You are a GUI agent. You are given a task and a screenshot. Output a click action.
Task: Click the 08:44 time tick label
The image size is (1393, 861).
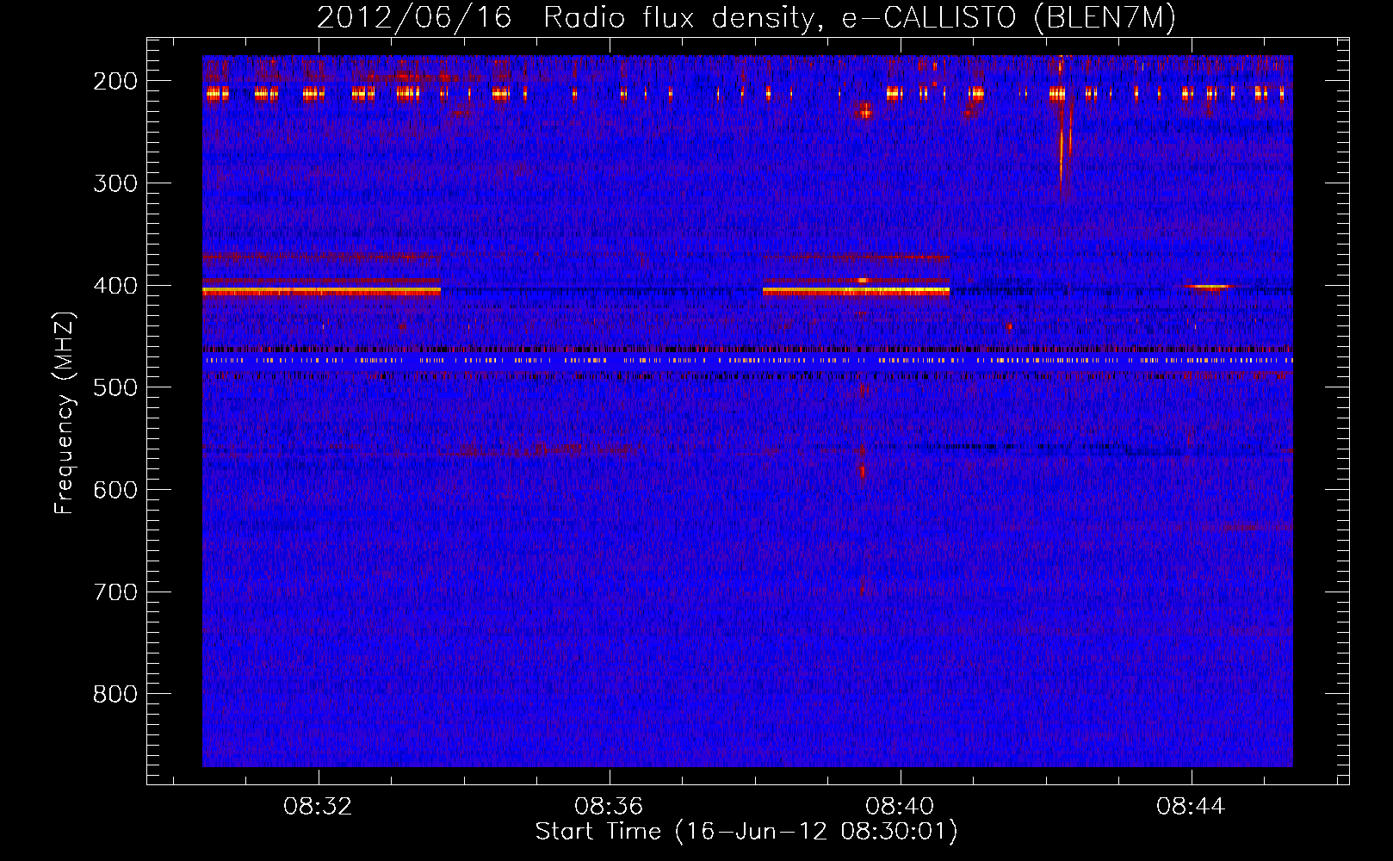[x=1192, y=807]
